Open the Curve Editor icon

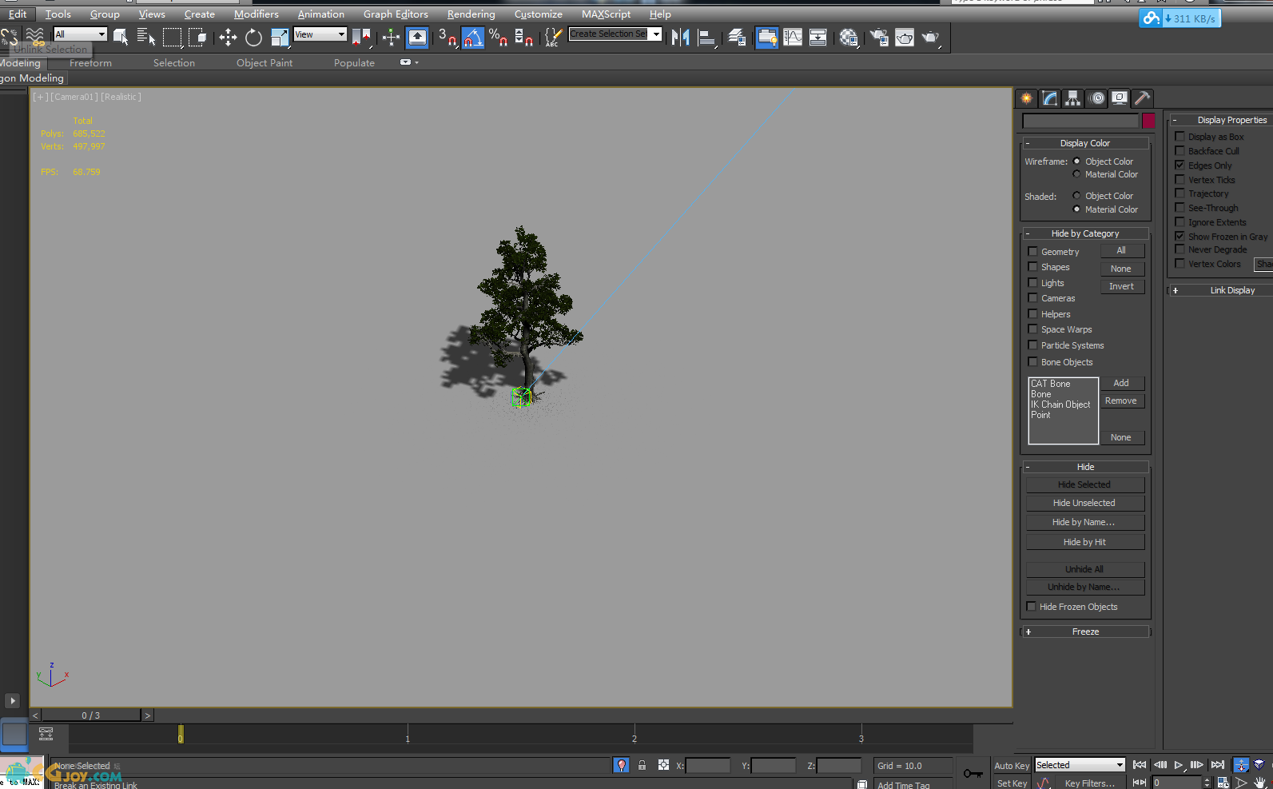point(793,37)
